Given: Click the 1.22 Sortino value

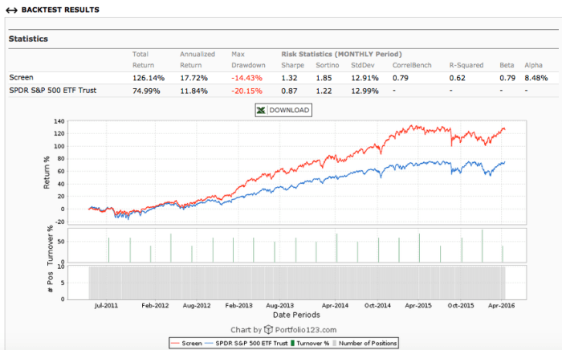Looking at the screenshot, I should click(x=324, y=91).
